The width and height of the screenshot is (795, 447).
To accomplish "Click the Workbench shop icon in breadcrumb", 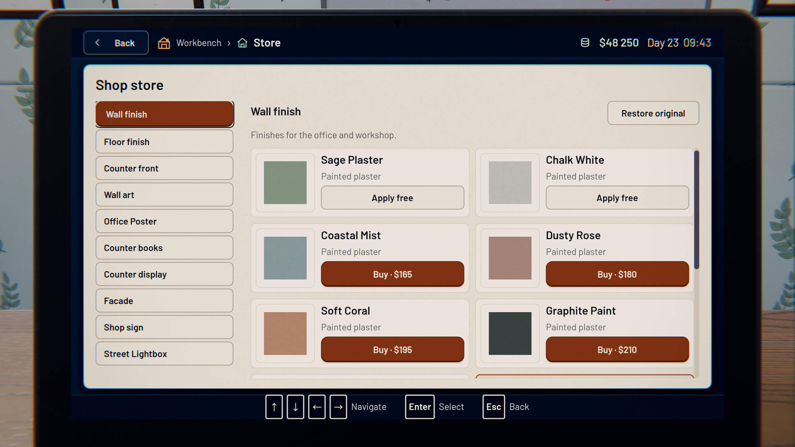I will coord(164,43).
